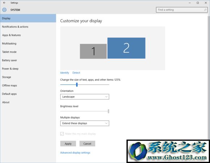The width and height of the screenshot is (210, 163).
Task: Toggle Make this my main display checkbox
Action: [62, 134]
